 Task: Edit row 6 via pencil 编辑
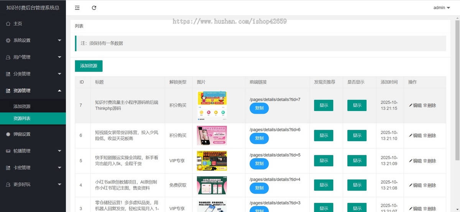tap(415, 135)
